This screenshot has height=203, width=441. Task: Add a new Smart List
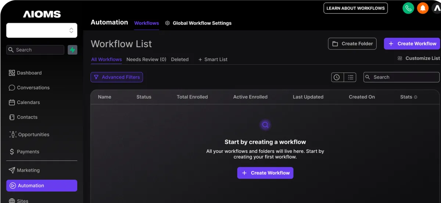coord(213,59)
